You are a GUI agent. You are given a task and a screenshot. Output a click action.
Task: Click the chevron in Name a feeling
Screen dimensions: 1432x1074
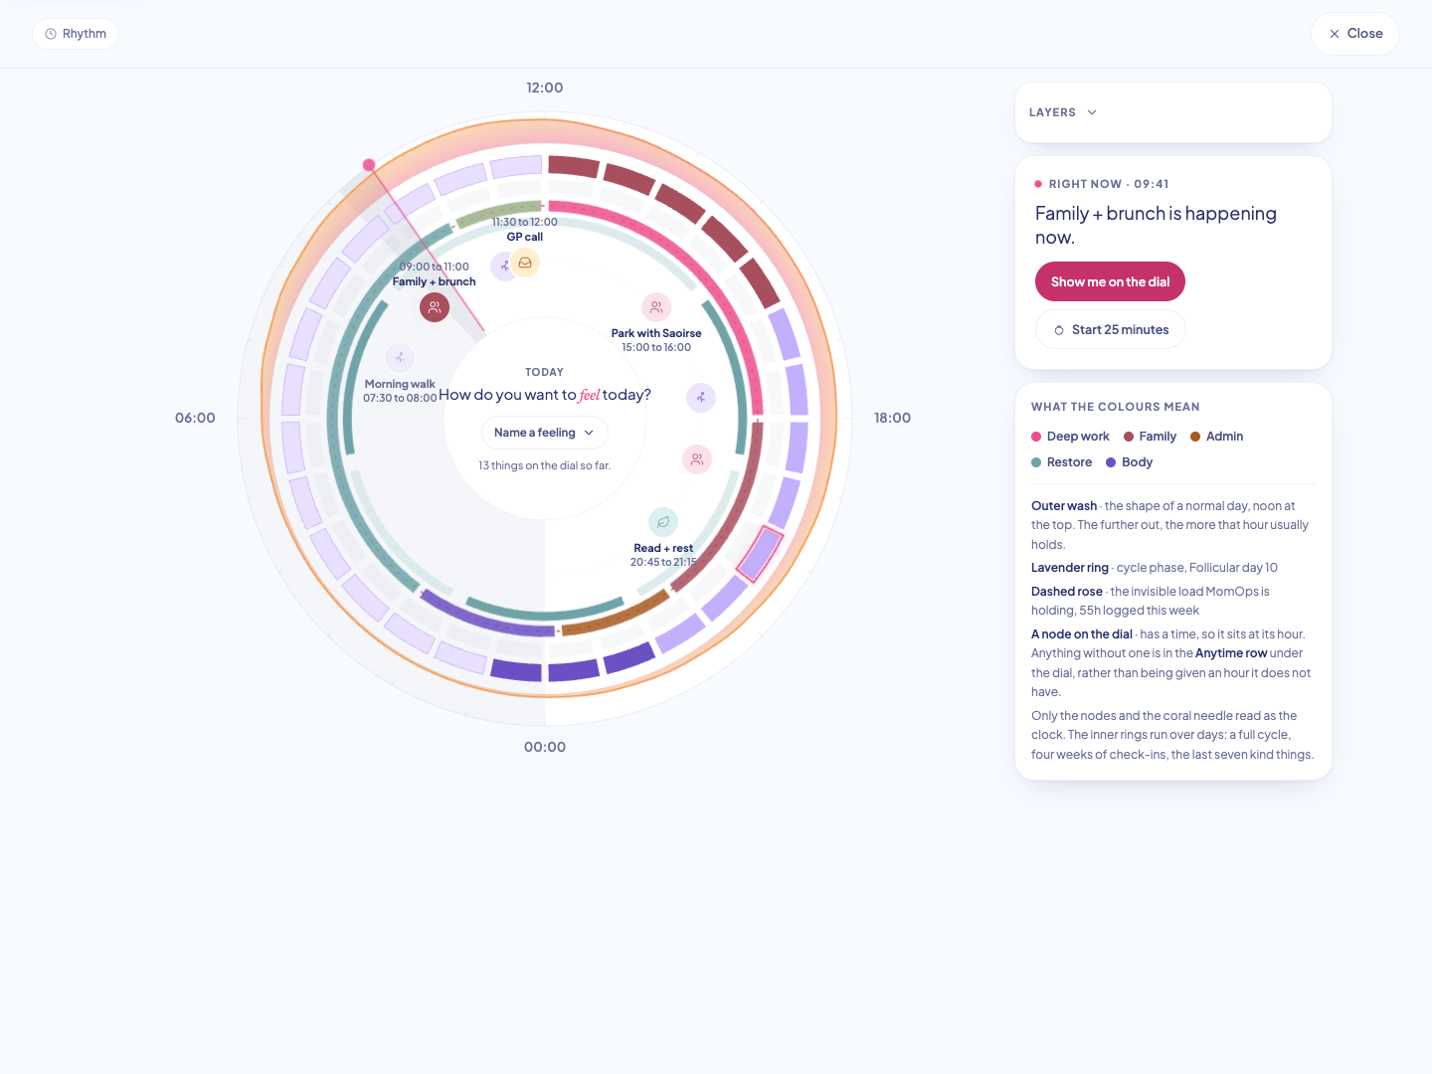[589, 433]
